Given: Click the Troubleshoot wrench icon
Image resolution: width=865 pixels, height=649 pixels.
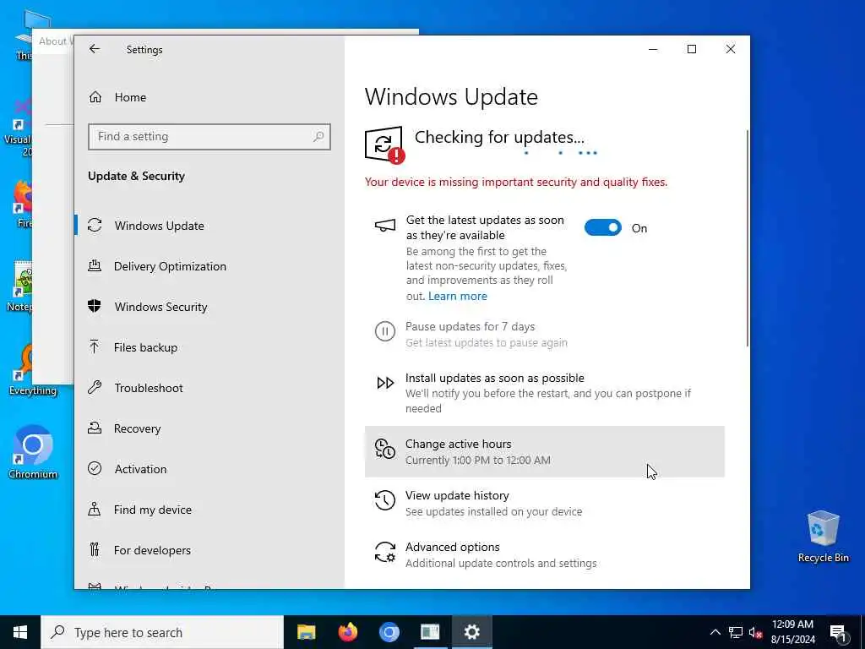Looking at the screenshot, I should (x=95, y=387).
